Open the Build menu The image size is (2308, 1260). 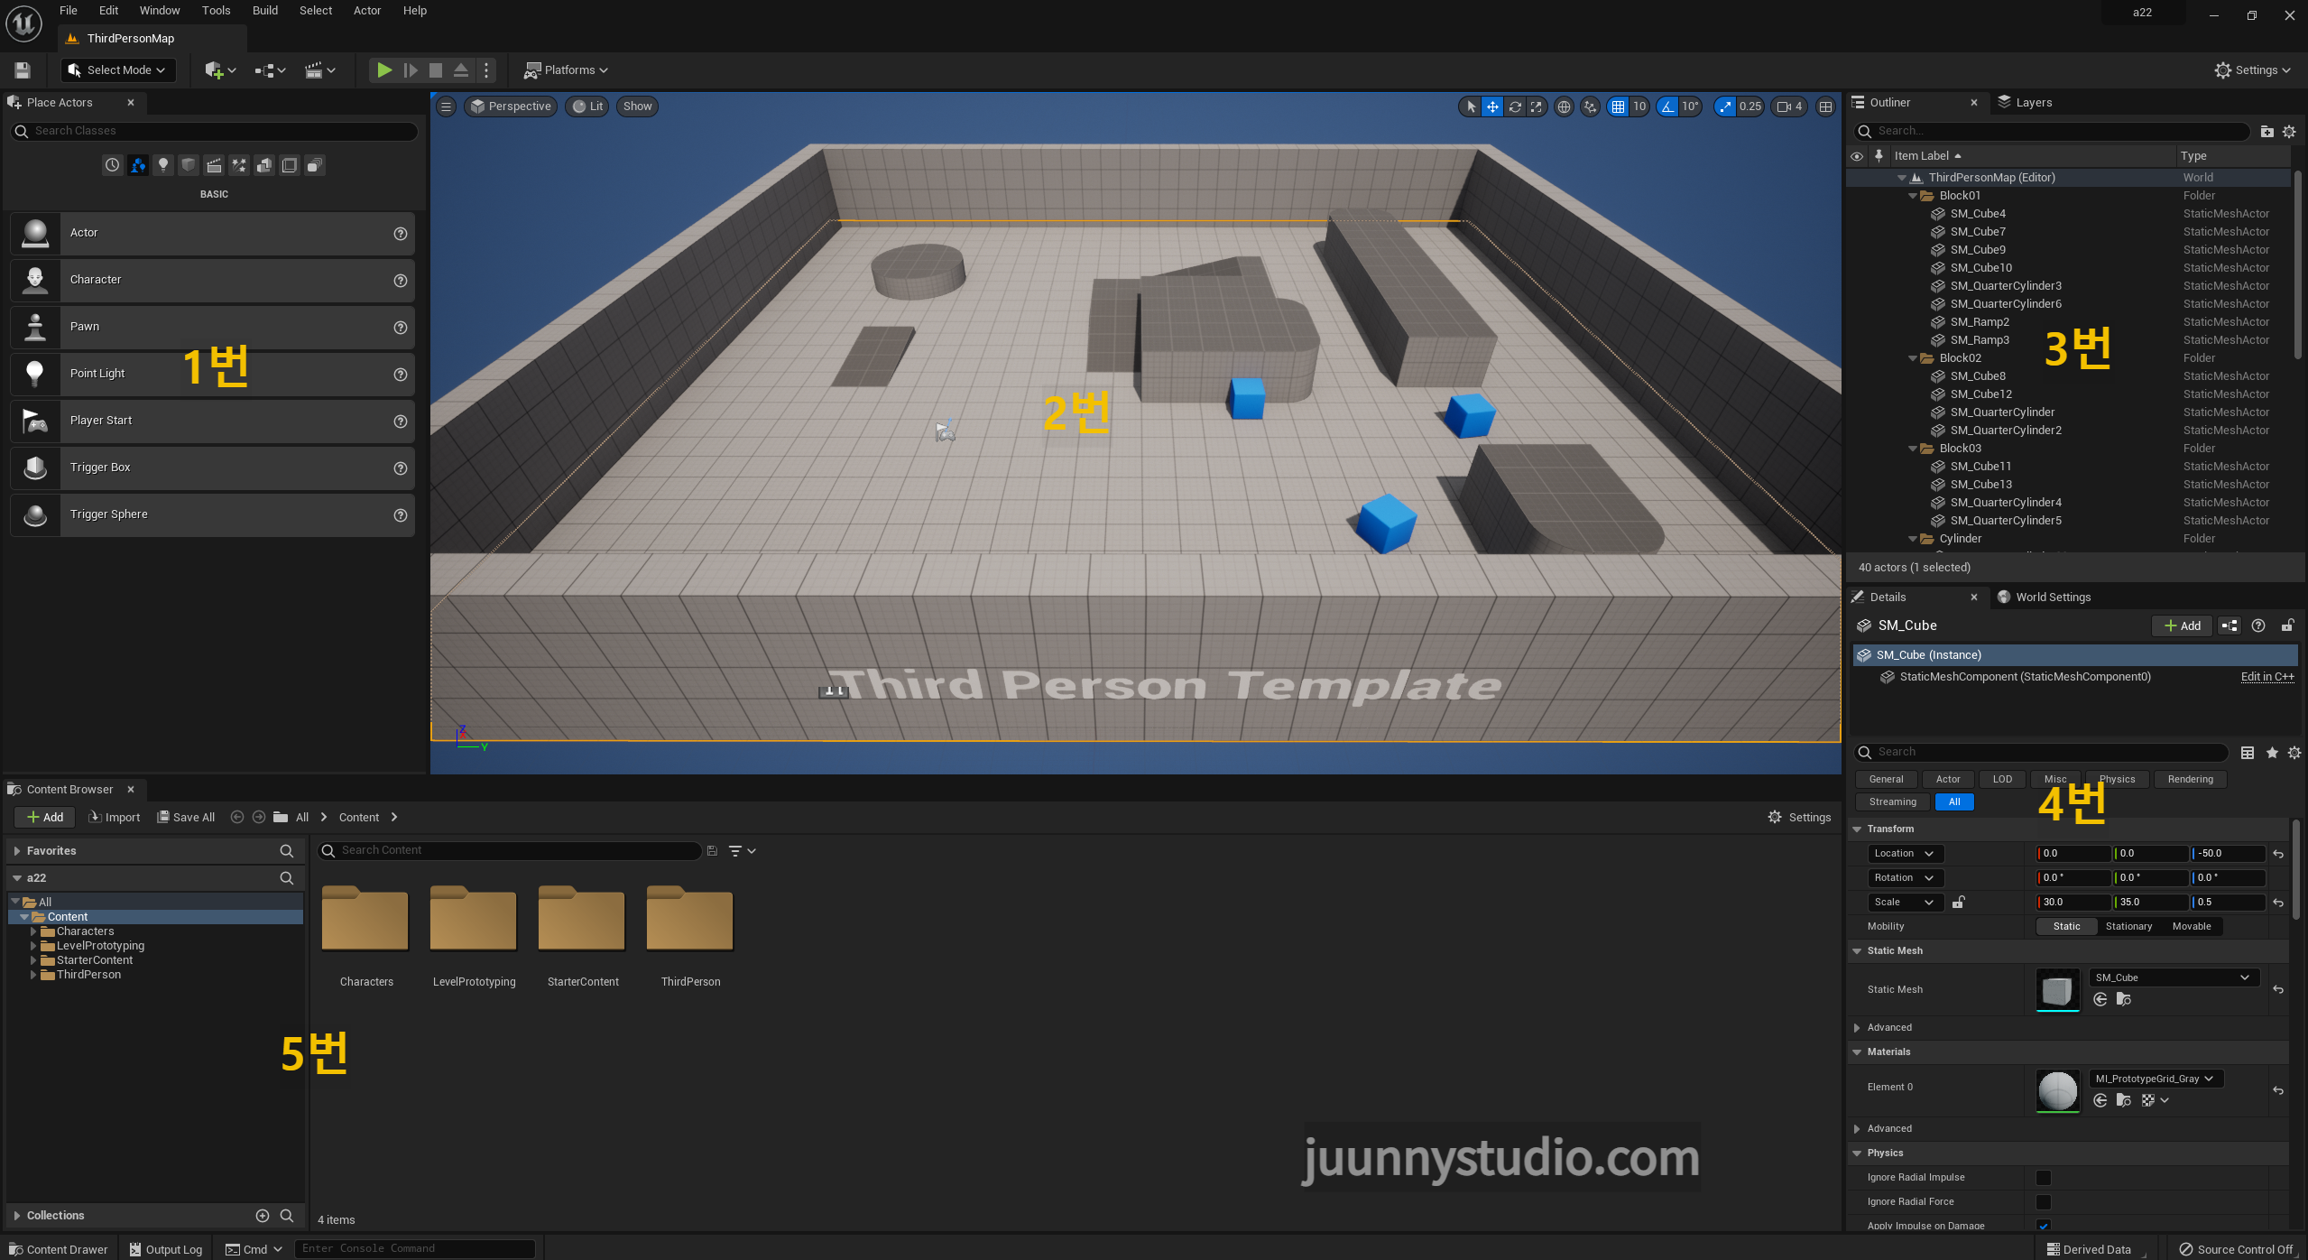click(264, 11)
